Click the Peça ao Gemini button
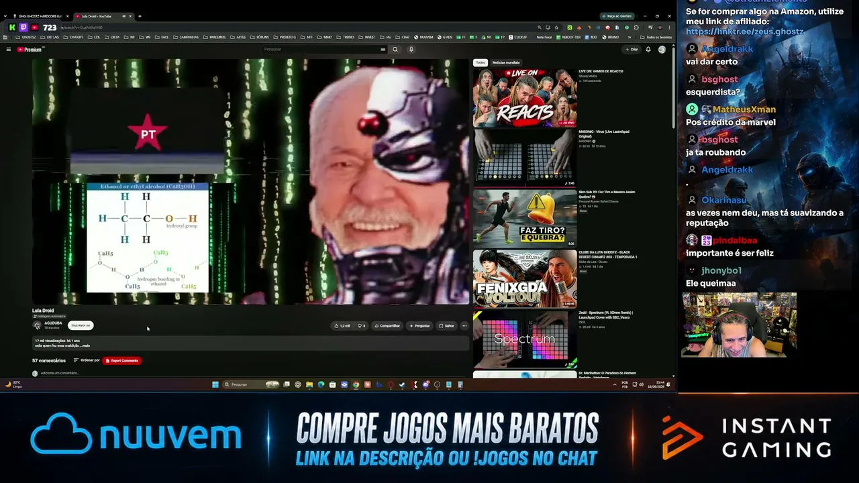This screenshot has width=859, height=483. tap(617, 16)
